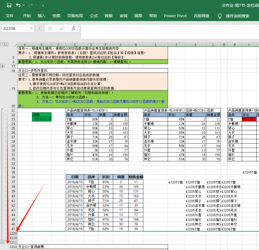Switch to the 数据 ribbon tab
The height and width of the screenshot is (250, 259).
[109, 16]
